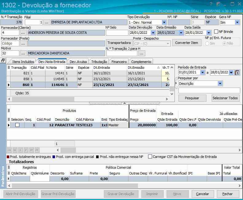The height and width of the screenshot is (200, 243).
Task: Open Tipo Devolução dropdown
Action: point(164,22)
